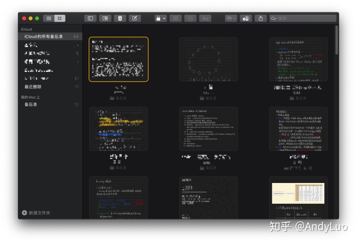The width and height of the screenshot is (357, 243).
Task: Open the Swift numbered list note
Action: tap(209, 128)
